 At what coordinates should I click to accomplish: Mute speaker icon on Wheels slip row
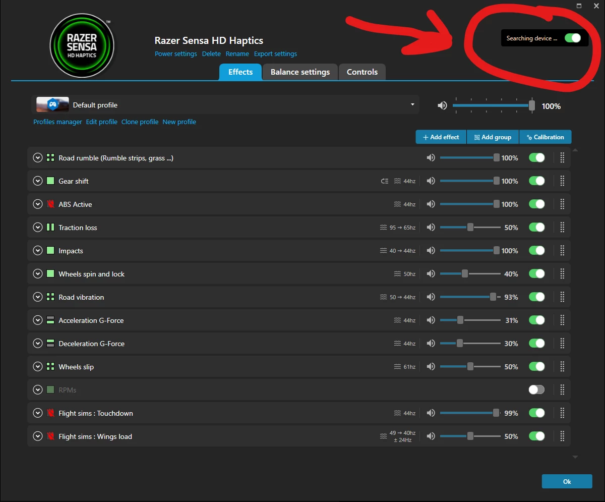click(x=431, y=367)
